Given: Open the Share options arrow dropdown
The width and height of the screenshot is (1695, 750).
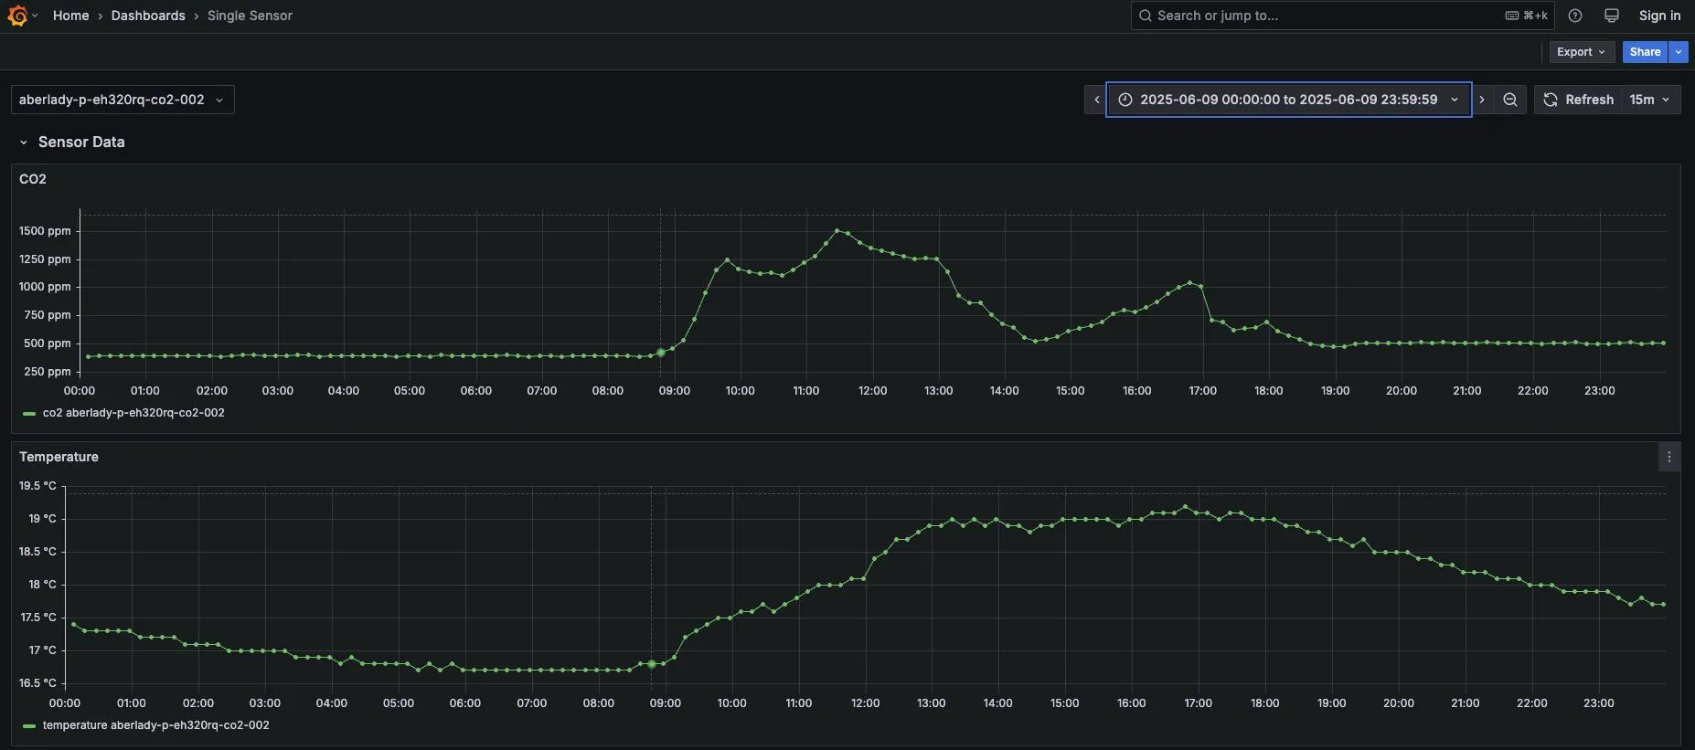Looking at the screenshot, I should [1679, 52].
